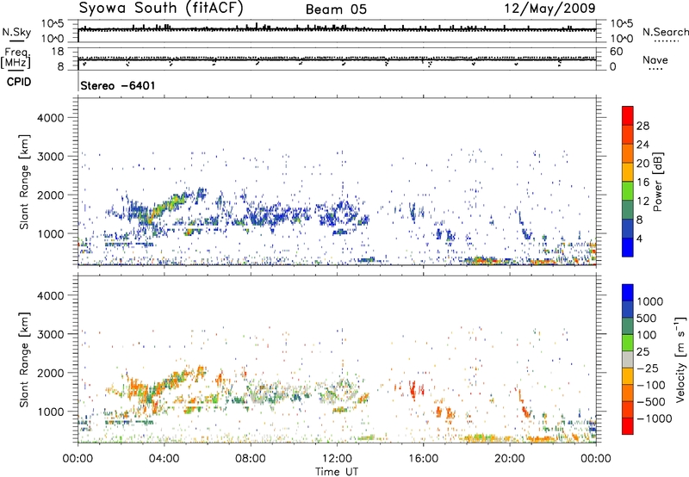Screen dimensions: 689x477
Task: Click the 'Stereo -6401' CPID text
Action: (118, 85)
